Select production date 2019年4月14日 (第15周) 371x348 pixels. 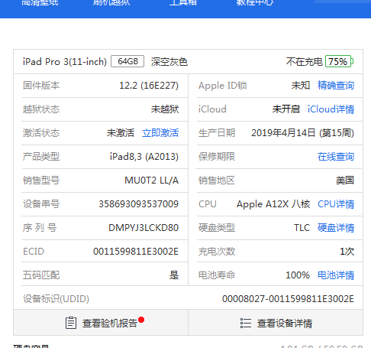(x=302, y=133)
